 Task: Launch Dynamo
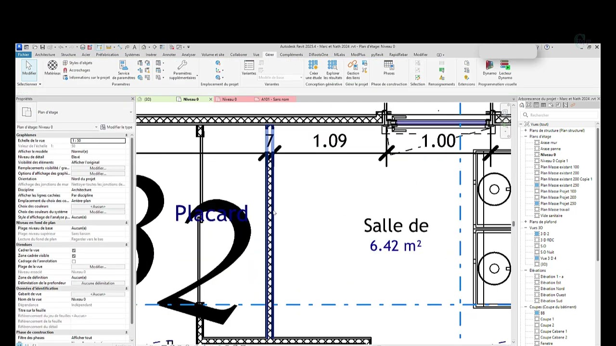[489, 68]
